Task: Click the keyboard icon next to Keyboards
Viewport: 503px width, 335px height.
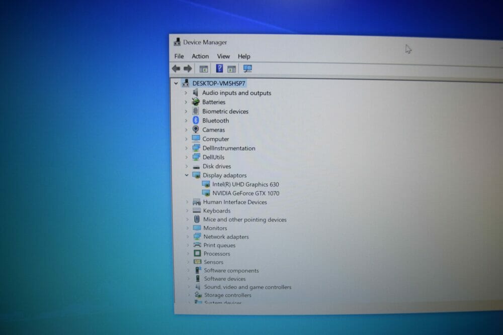Action: [x=197, y=210]
